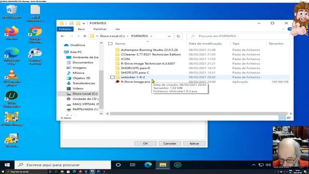Click the network tray icon
Viewport: 309px width, 174px height.
tap(261, 165)
